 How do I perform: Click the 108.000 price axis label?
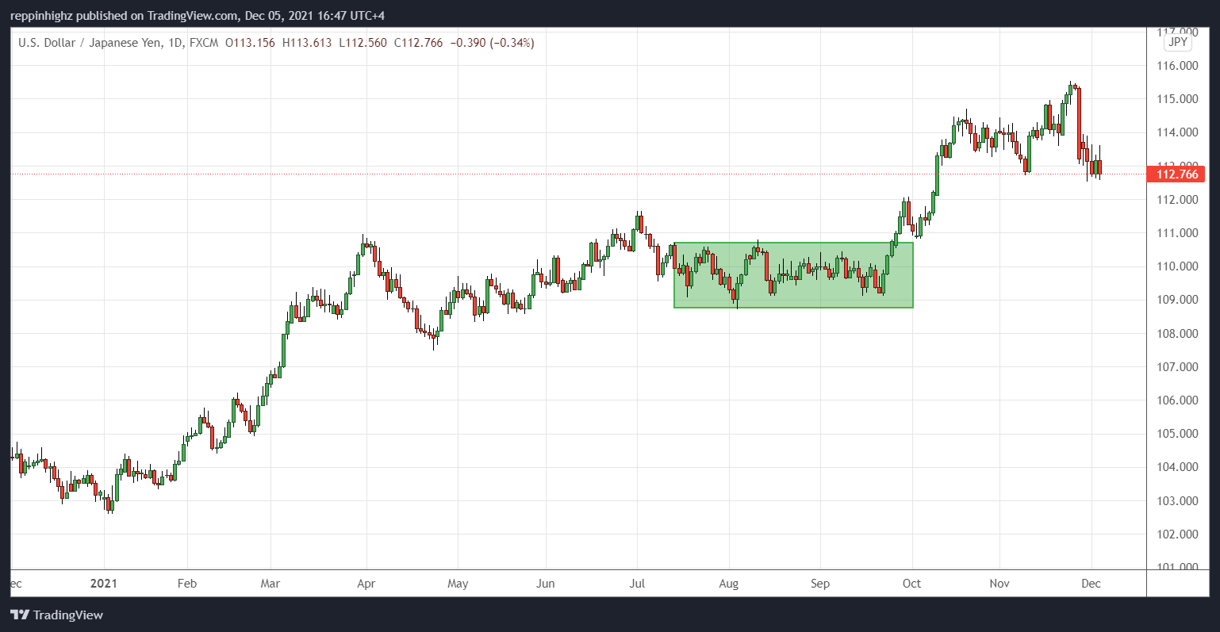(x=1177, y=334)
